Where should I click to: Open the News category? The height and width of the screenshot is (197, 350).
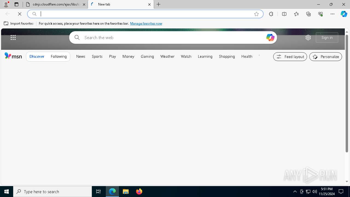(x=81, y=56)
